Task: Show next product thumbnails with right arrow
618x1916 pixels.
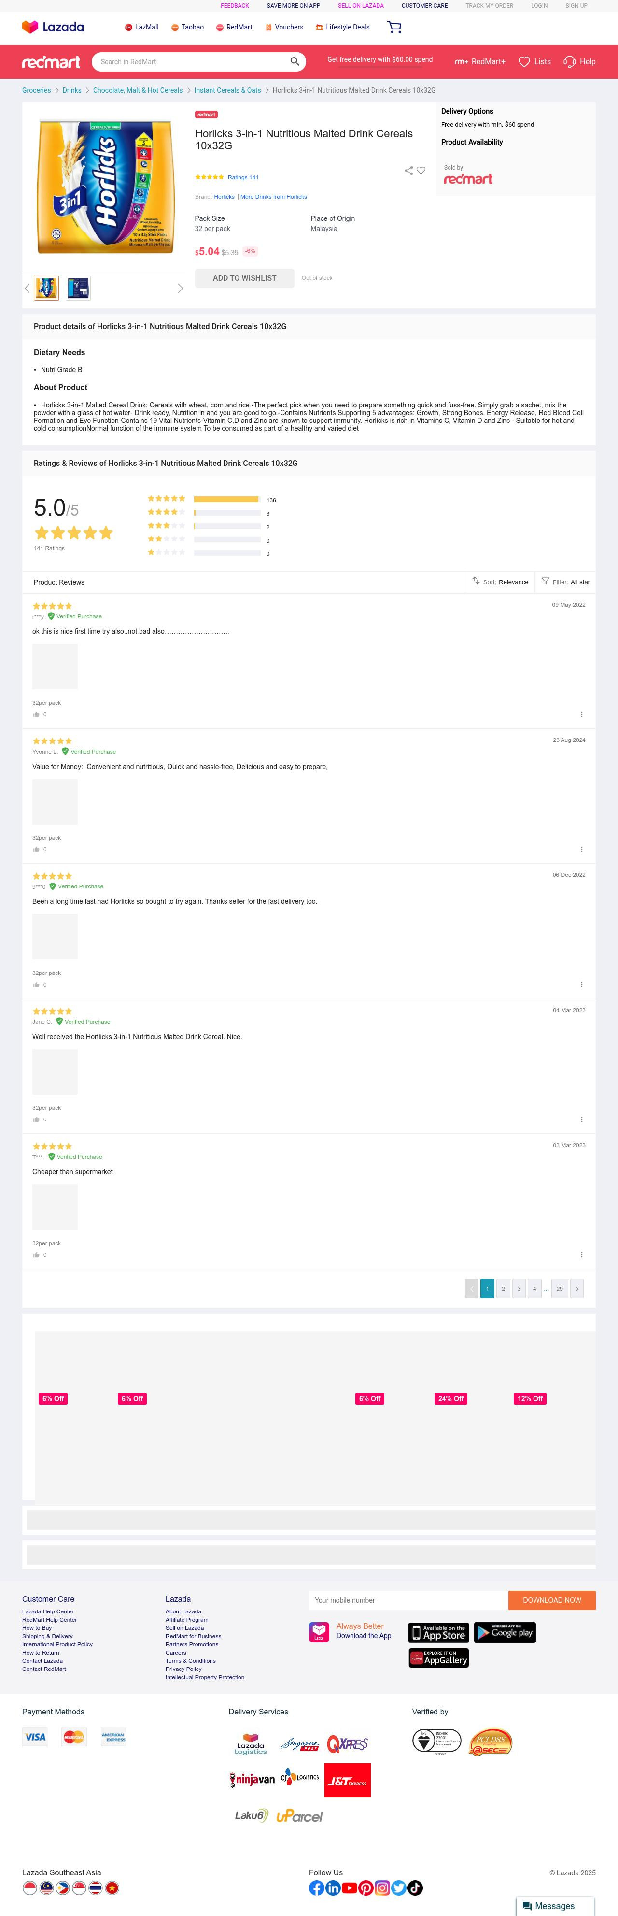Action: [x=181, y=289]
